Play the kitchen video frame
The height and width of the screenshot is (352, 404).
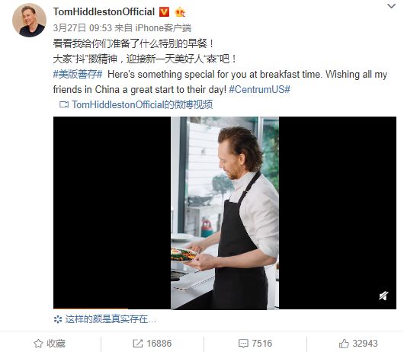225,213
